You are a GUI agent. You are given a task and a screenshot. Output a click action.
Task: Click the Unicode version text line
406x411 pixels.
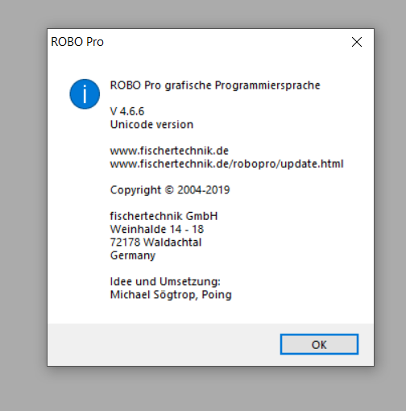click(x=151, y=124)
